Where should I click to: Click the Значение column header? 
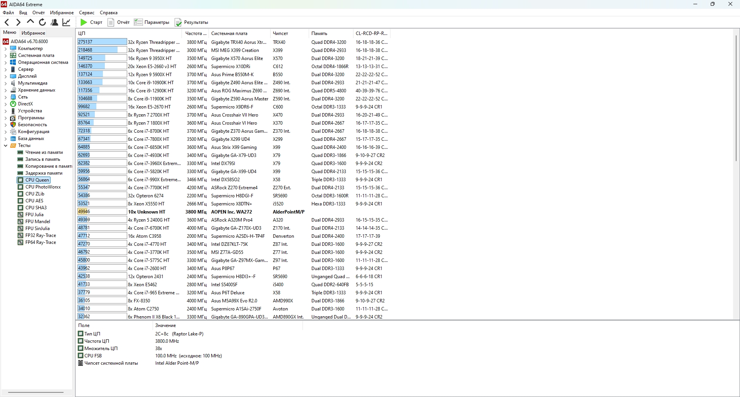point(227,325)
